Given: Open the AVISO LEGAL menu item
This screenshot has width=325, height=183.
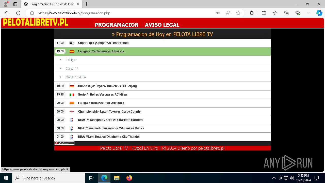Looking at the screenshot, I should point(162,25).
